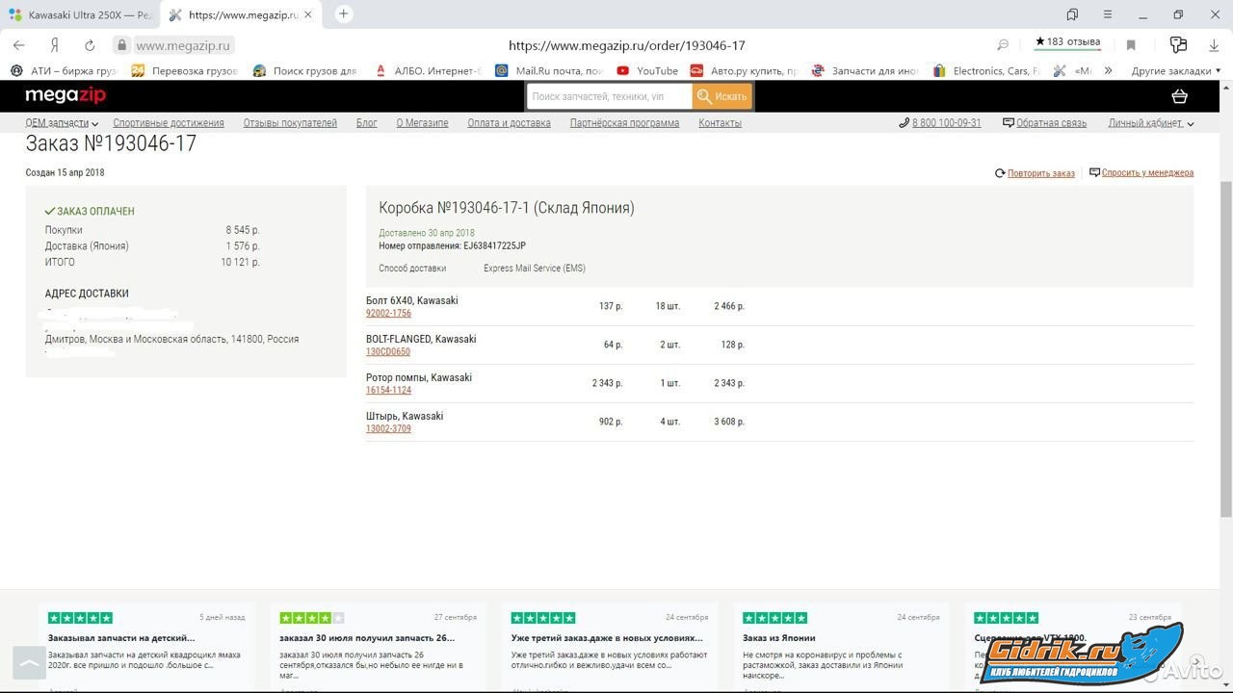This screenshot has height=693, width=1233.
Task: Open a new browser tab
Action: [x=343, y=14]
